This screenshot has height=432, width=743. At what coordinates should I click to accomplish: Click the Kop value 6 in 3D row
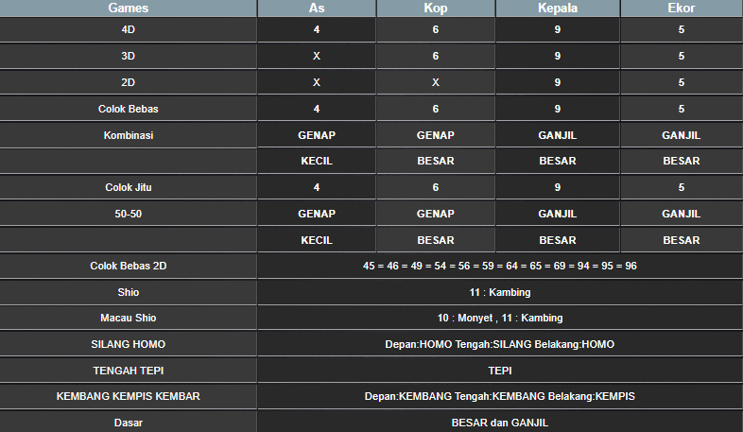tap(436, 57)
